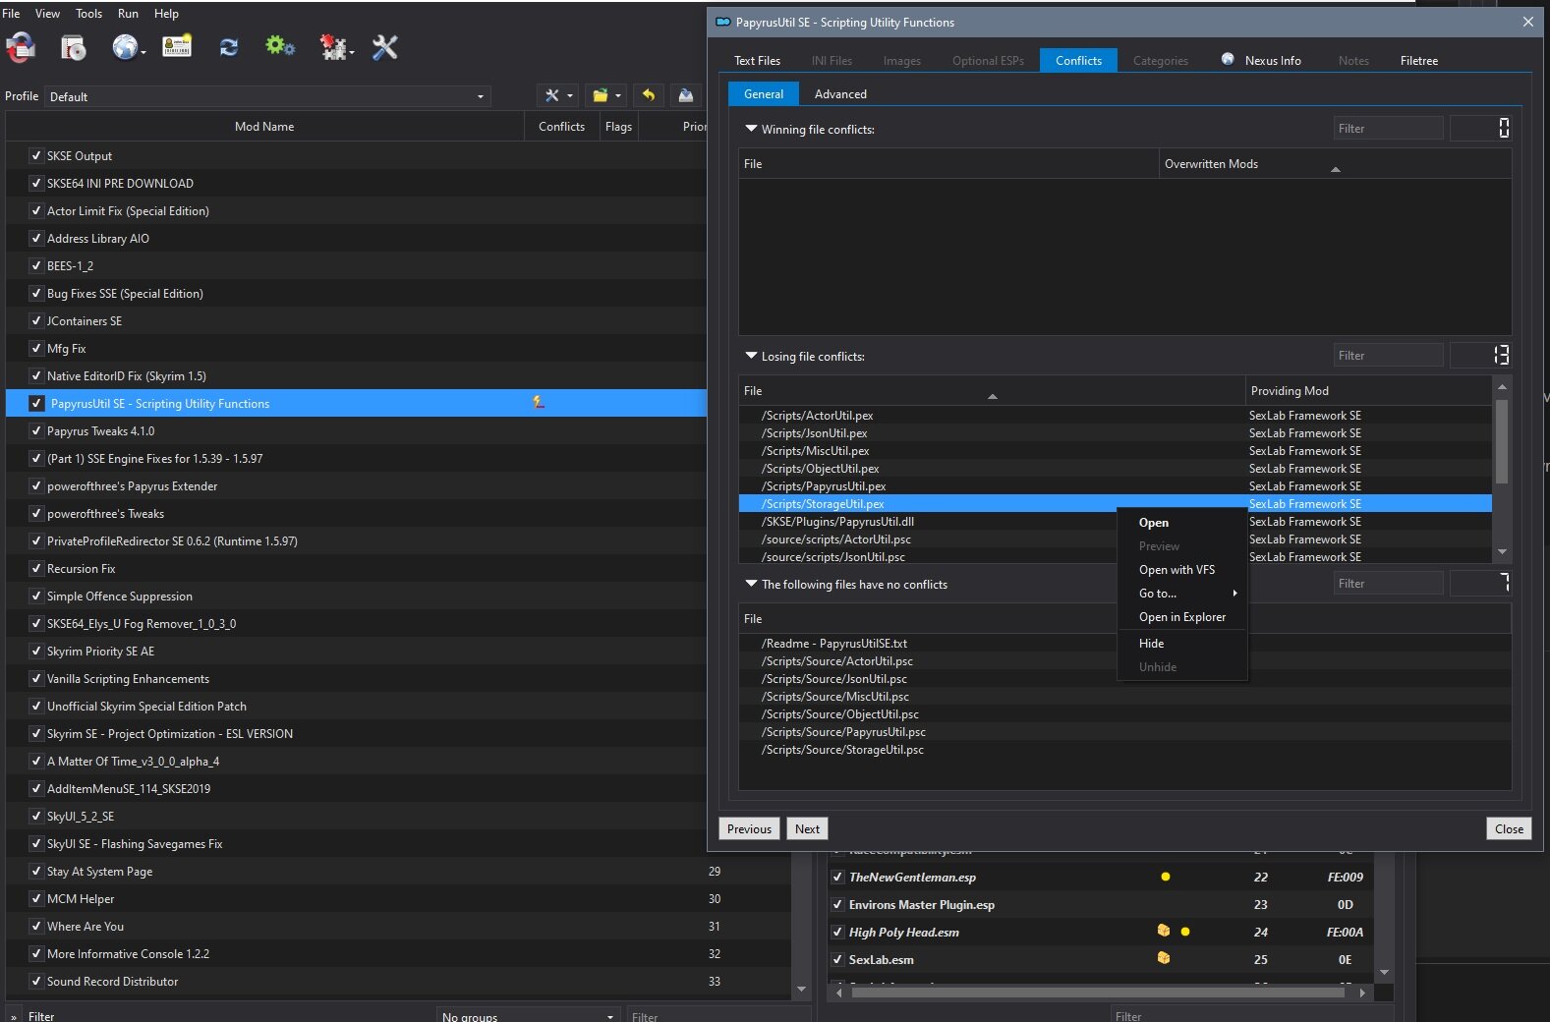
Task: Click the blue Refresh arrows icon
Action: 229,46
